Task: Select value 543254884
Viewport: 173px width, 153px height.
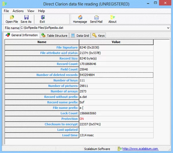Action: 87,75
